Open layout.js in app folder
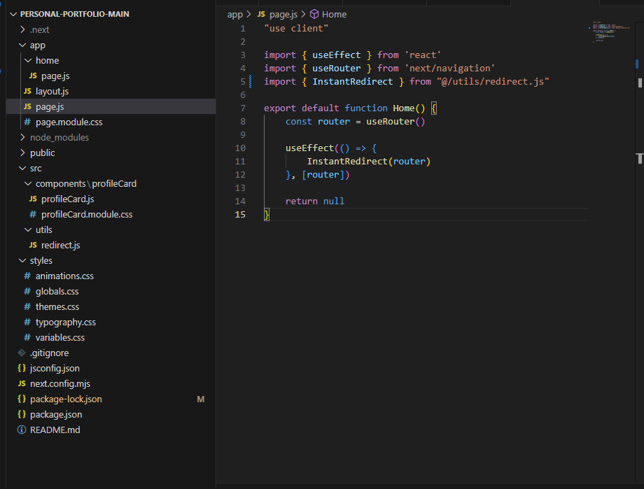Image resolution: width=644 pixels, height=489 pixels. tap(52, 91)
